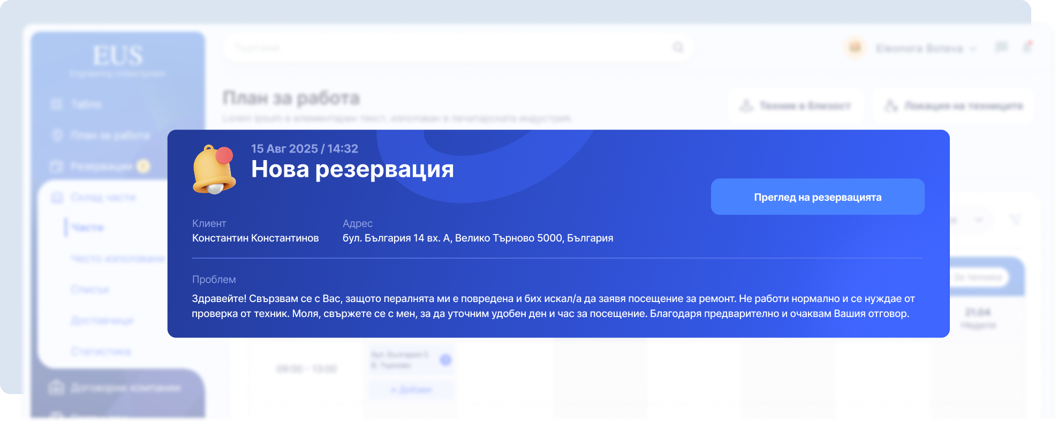Open the Eleonora user dropdown
1058x422 pixels.
click(x=926, y=48)
